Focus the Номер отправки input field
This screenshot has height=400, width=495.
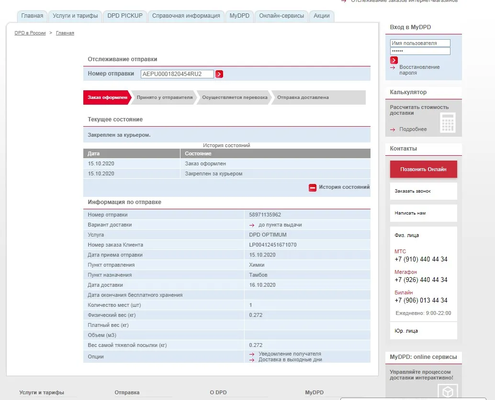(177, 74)
